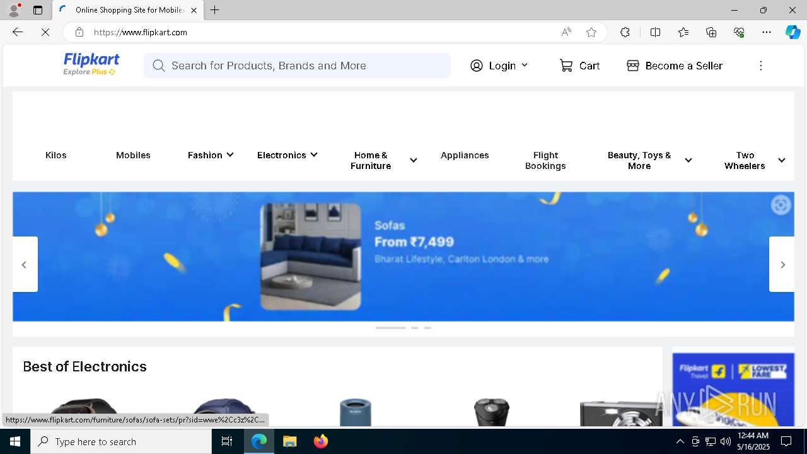Expand the Two Wheelers dropdown
The width and height of the screenshot is (807, 454).
(x=754, y=160)
